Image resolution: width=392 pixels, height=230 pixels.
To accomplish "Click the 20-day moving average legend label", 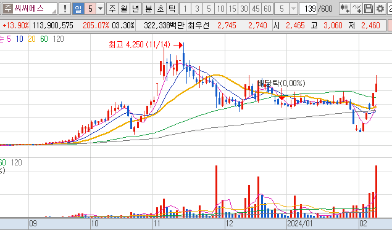I will (x=31, y=39).
